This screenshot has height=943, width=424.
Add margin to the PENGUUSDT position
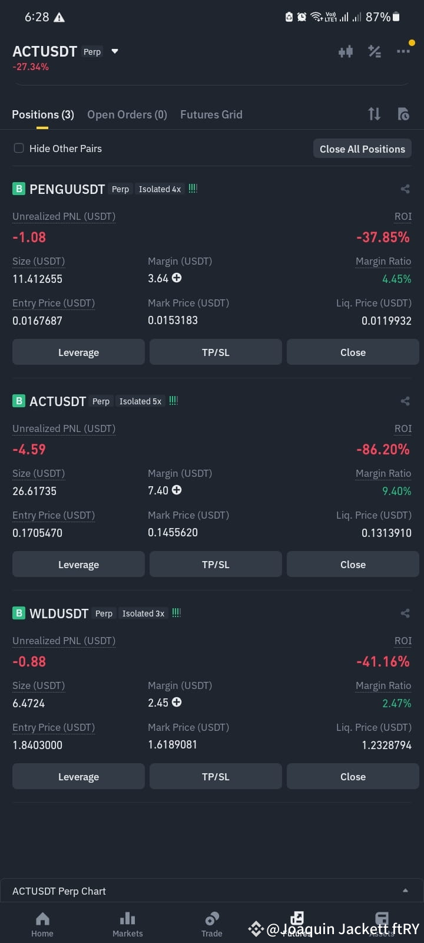click(175, 278)
